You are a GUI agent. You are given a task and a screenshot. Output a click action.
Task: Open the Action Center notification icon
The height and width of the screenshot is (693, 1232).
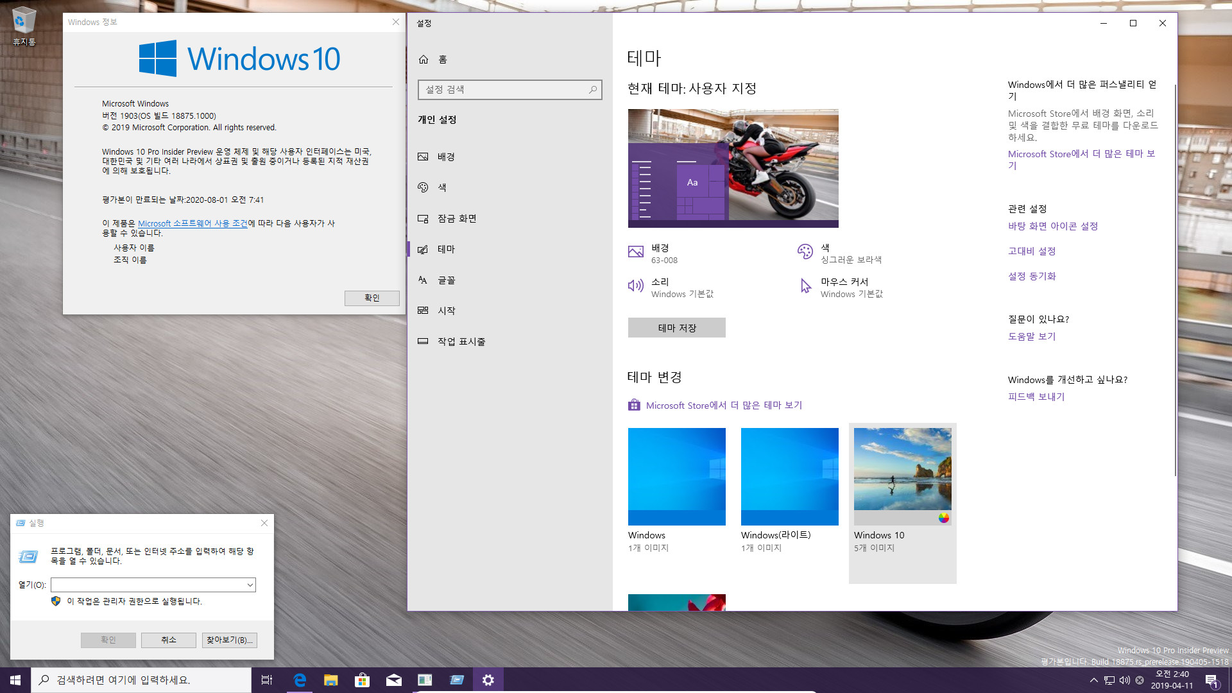coord(1211,680)
